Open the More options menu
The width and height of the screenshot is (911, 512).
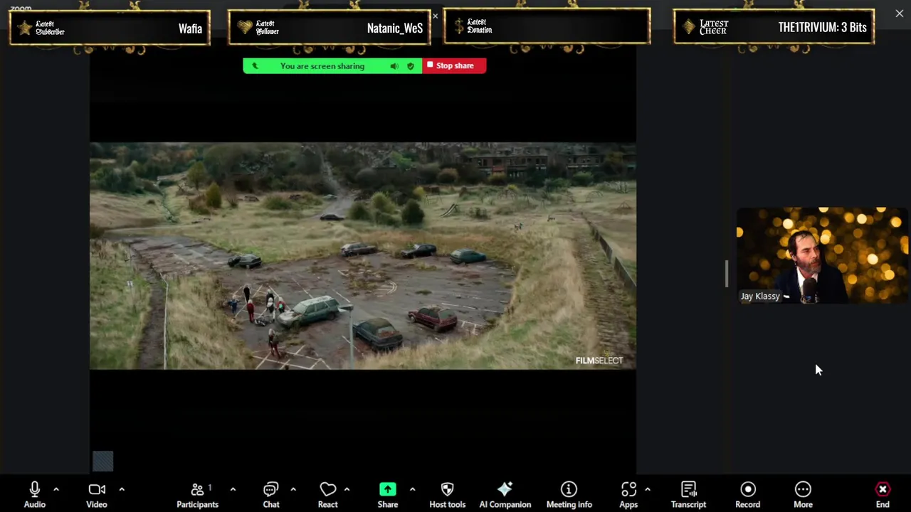(x=803, y=494)
